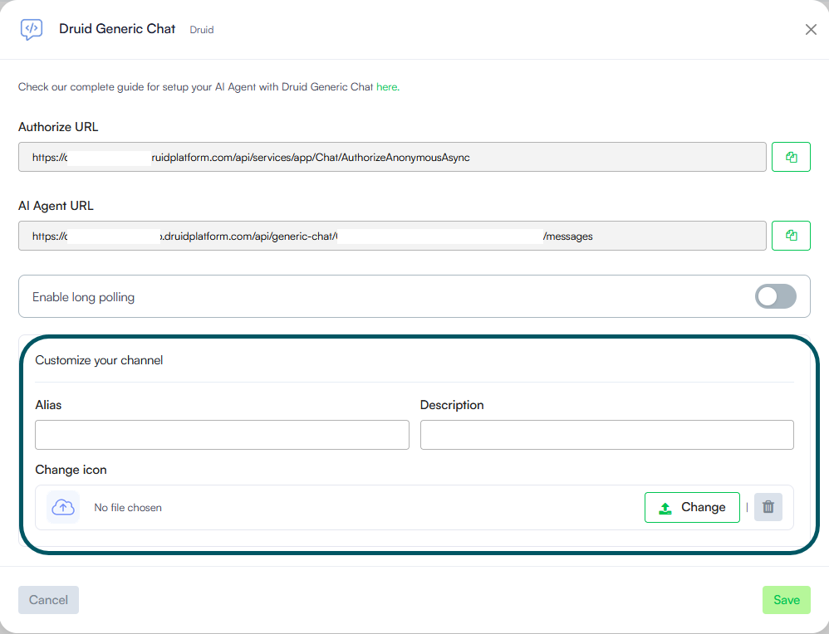Click the 'Alias' field label
Screen dimensions: 829x634
(x=49, y=405)
